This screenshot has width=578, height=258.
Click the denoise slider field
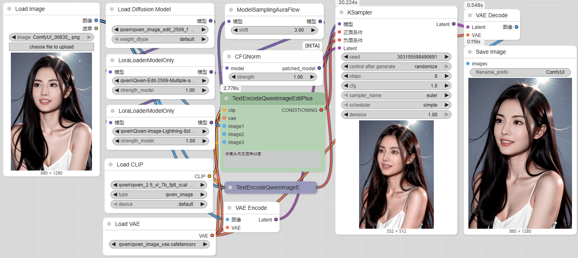[x=396, y=115]
